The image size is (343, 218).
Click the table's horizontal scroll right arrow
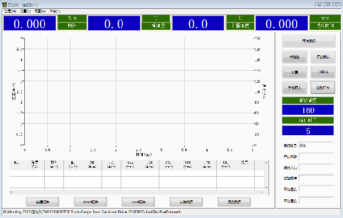click(x=262, y=192)
